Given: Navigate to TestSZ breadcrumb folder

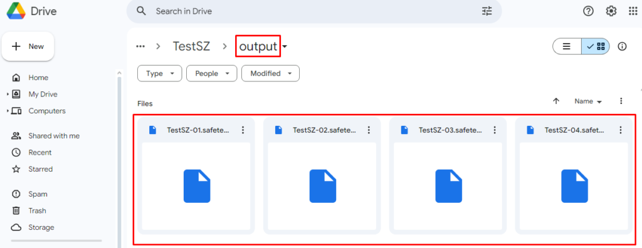Looking at the screenshot, I should click(191, 46).
